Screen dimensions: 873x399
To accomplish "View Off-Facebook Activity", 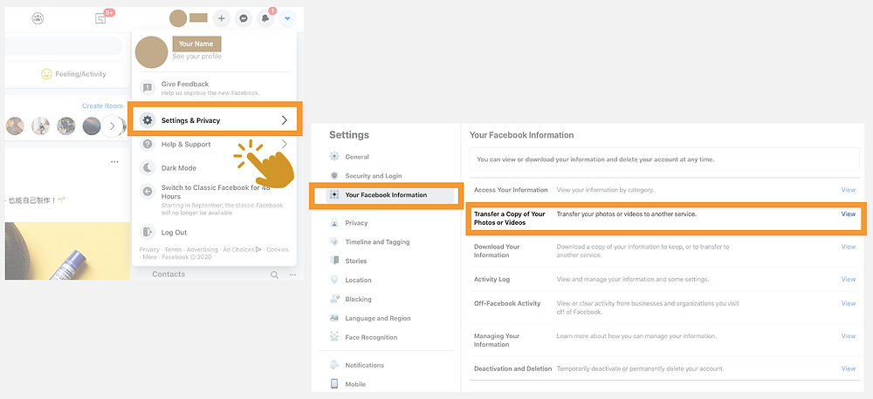I will [848, 303].
